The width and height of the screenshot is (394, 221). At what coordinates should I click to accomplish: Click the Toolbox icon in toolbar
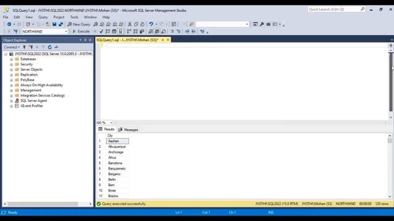coord(268,25)
